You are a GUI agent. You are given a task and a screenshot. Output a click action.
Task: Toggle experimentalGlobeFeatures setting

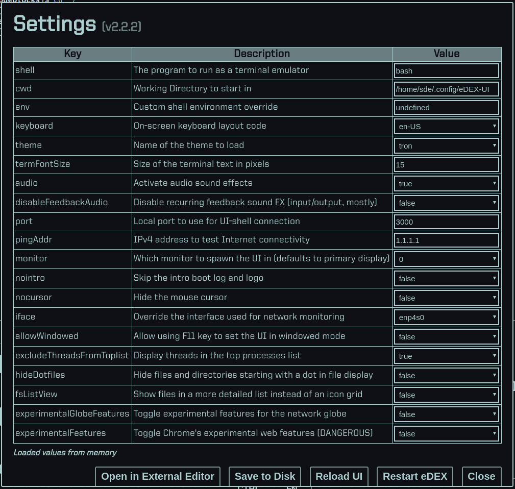(446, 414)
